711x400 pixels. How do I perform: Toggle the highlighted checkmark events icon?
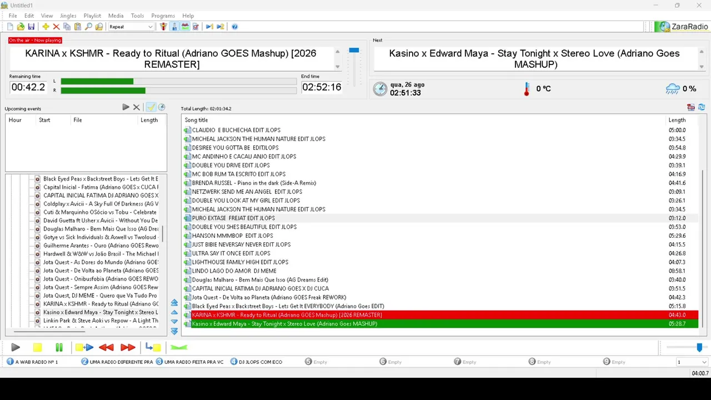coord(151,107)
